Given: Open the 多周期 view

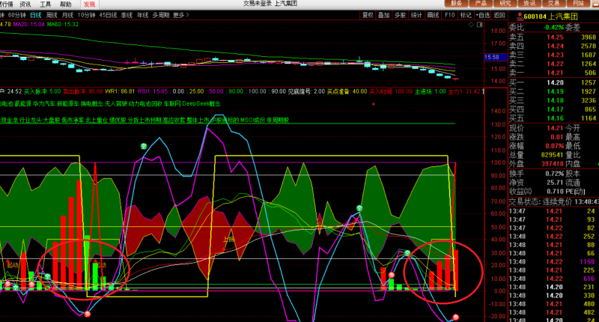Looking at the screenshot, I should coord(160,15).
